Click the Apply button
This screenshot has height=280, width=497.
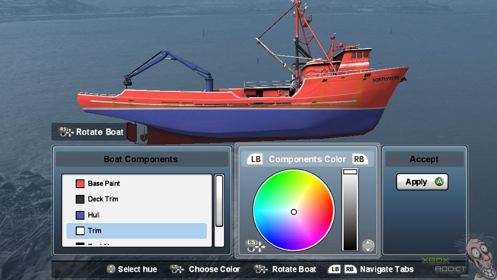pos(422,182)
